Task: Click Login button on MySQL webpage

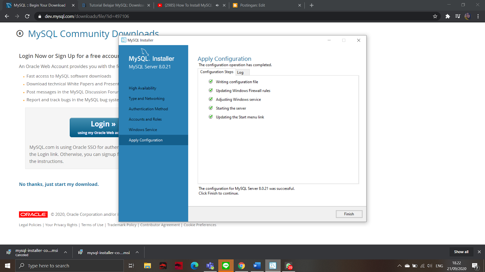Action: 94,128
